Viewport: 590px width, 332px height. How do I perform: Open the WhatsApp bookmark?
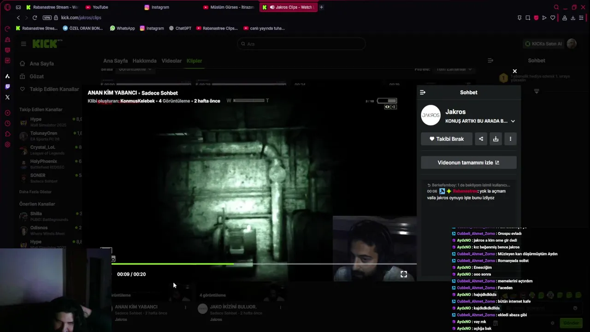(123, 28)
